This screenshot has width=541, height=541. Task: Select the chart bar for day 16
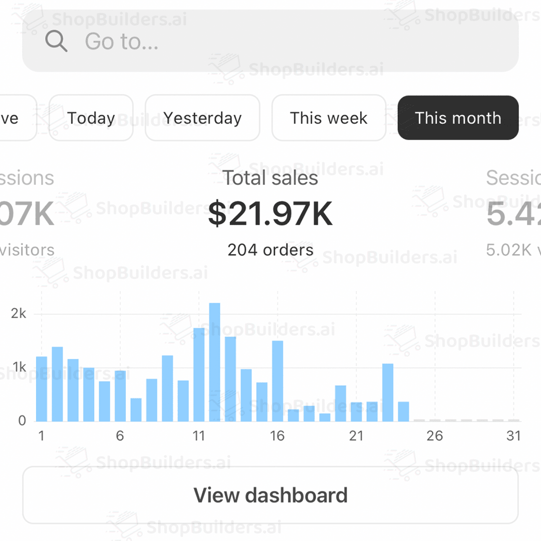(278, 381)
